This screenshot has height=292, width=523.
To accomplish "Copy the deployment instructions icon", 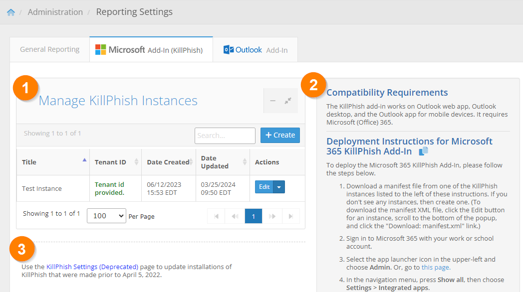I will 423,151.
